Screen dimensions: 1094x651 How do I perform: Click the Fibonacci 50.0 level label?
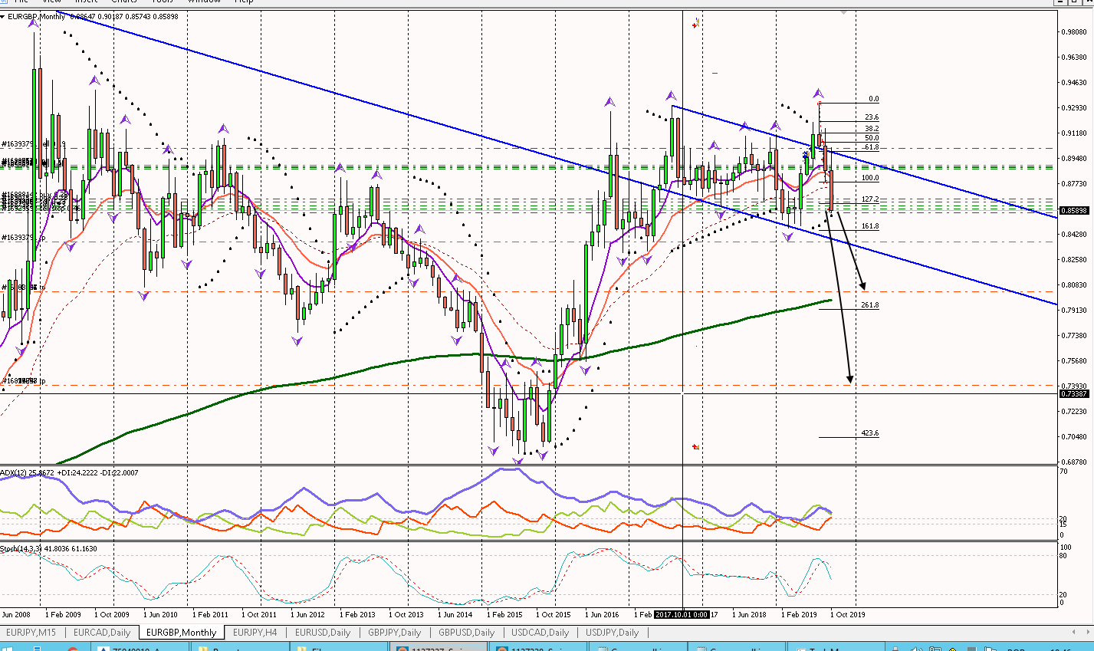(x=872, y=138)
